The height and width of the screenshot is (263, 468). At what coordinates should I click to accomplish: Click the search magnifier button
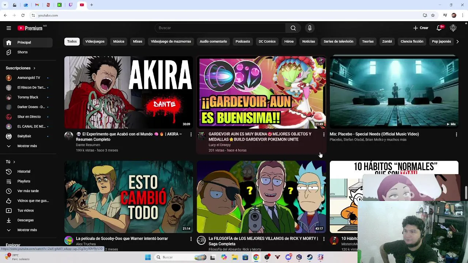(293, 28)
